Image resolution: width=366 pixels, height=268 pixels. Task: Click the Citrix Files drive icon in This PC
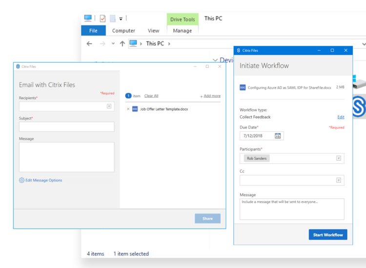pyautogui.click(x=359, y=107)
